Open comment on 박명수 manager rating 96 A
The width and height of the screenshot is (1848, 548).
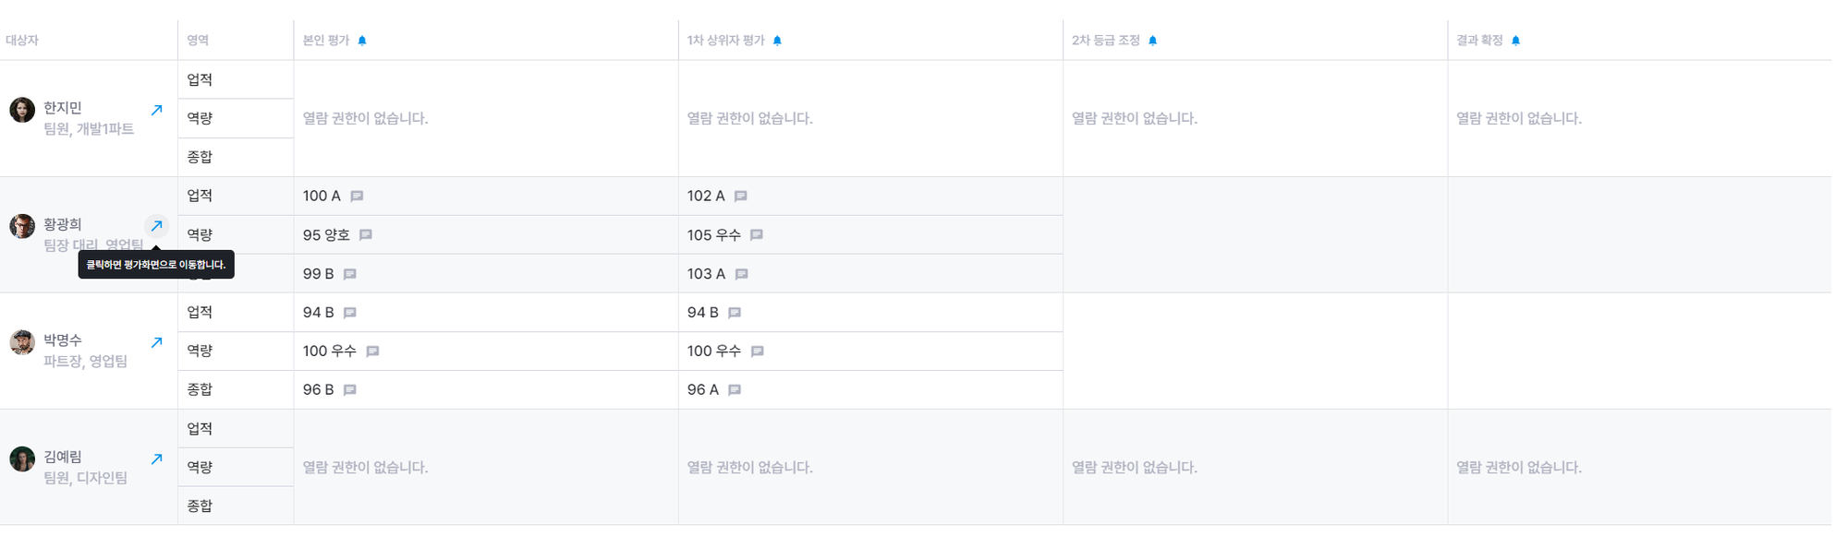coord(735,390)
